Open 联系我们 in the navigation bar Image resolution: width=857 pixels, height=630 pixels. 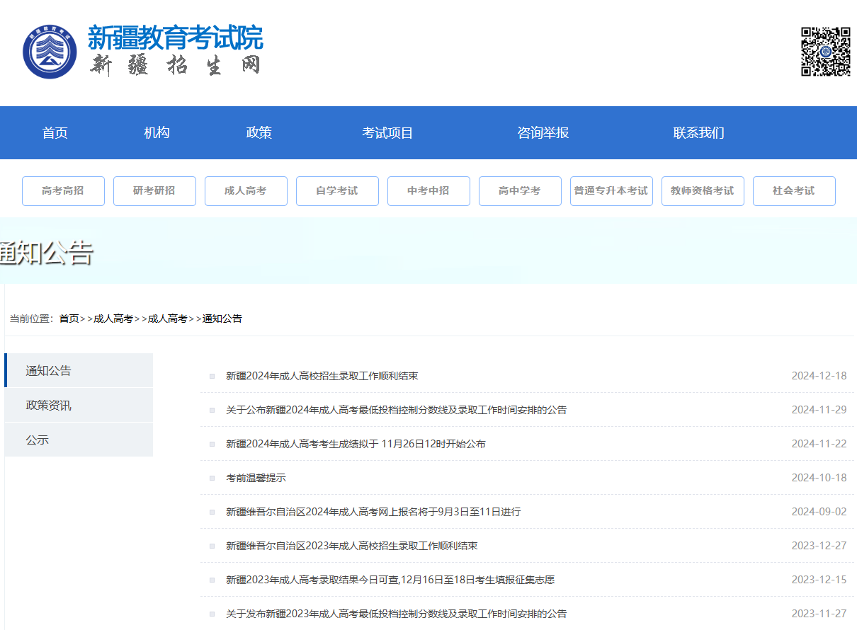click(x=698, y=133)
